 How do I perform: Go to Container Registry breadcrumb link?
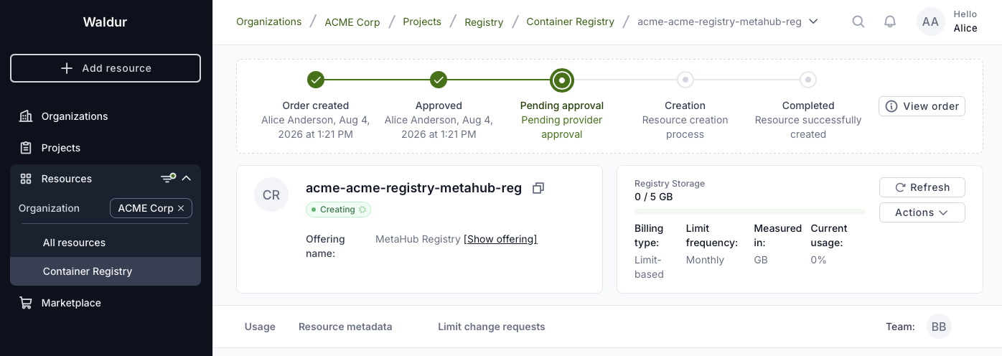[571, 22]
